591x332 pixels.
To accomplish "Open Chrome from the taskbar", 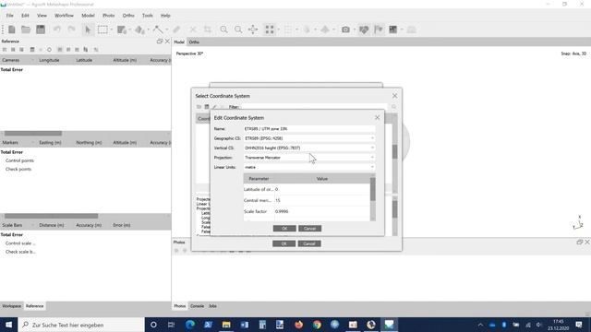I will coord(317,325).
